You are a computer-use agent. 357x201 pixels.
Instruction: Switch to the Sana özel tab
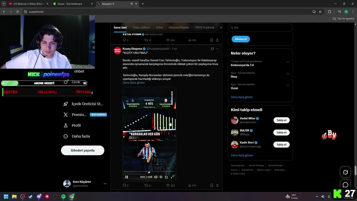120,27
